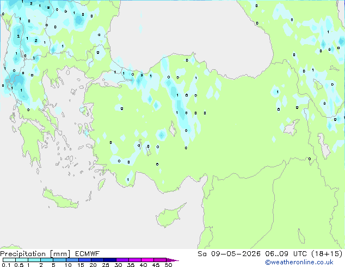Click the "06..09 UTC" time range
This screenshot has width=345, height=267.
(x=286, y=254)
